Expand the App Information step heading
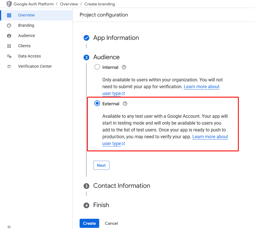The width and height of the screenshot is (255, 229). pos(116,38)
